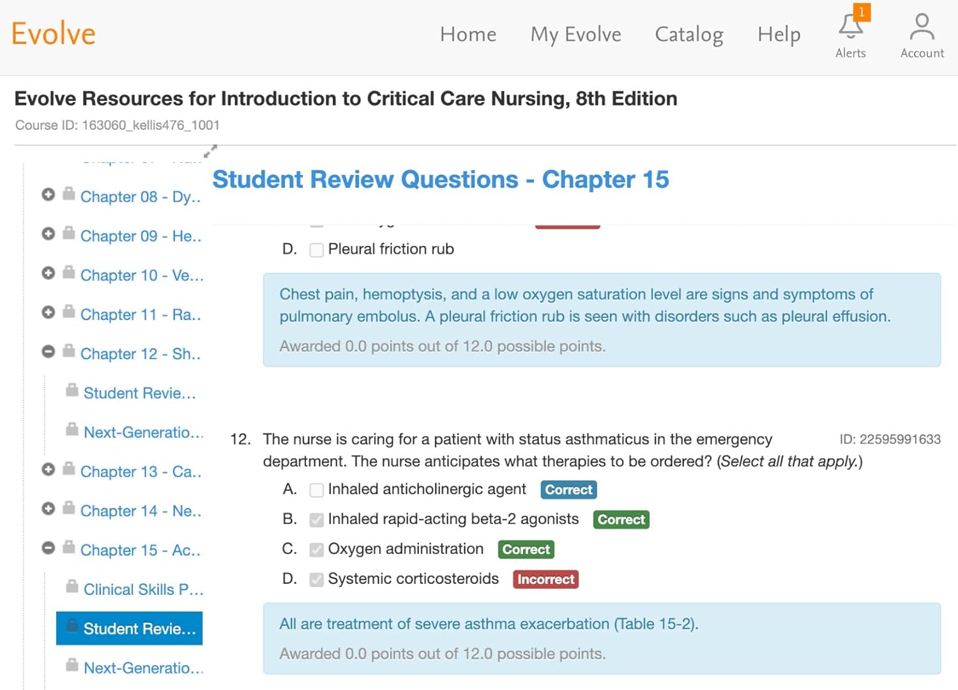Click lock icon beside Chapter 10
The image size is (958, 690).
tap(70, 273)
